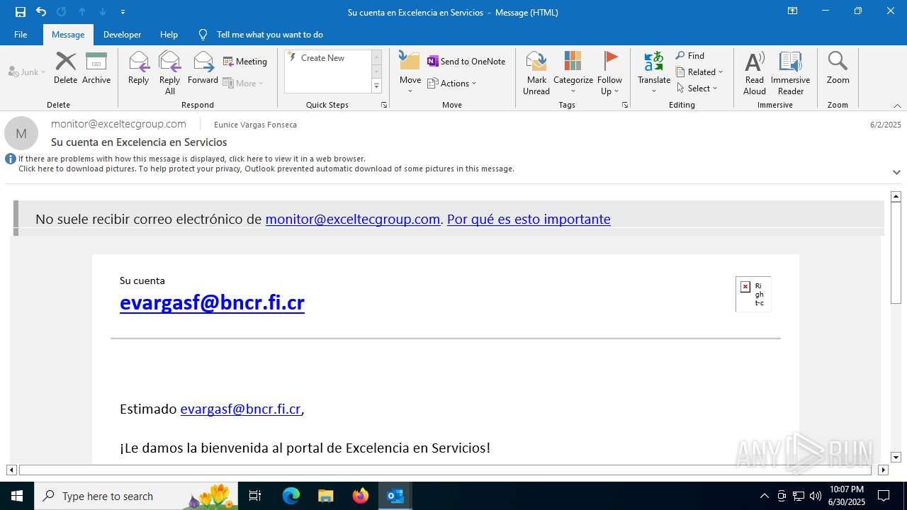Screen dimensions: 907x510
Task: Click the large evargasf@bncr.fi.cr heading link
Action: 212,302
